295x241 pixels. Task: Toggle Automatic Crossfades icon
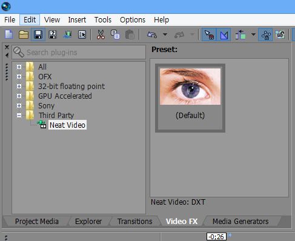(x=224, y=35)
